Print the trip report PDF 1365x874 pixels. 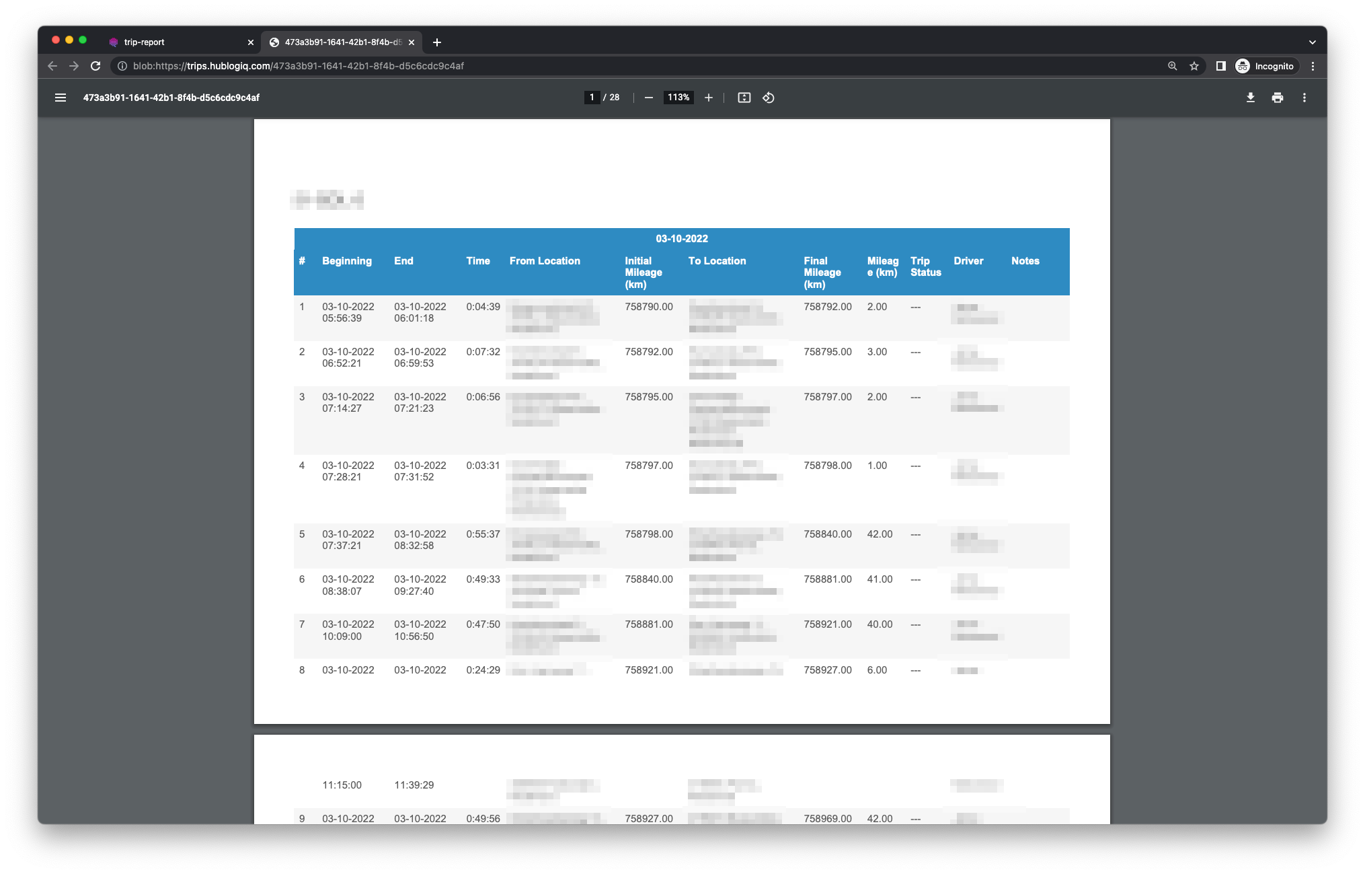tap(1277, 98)
